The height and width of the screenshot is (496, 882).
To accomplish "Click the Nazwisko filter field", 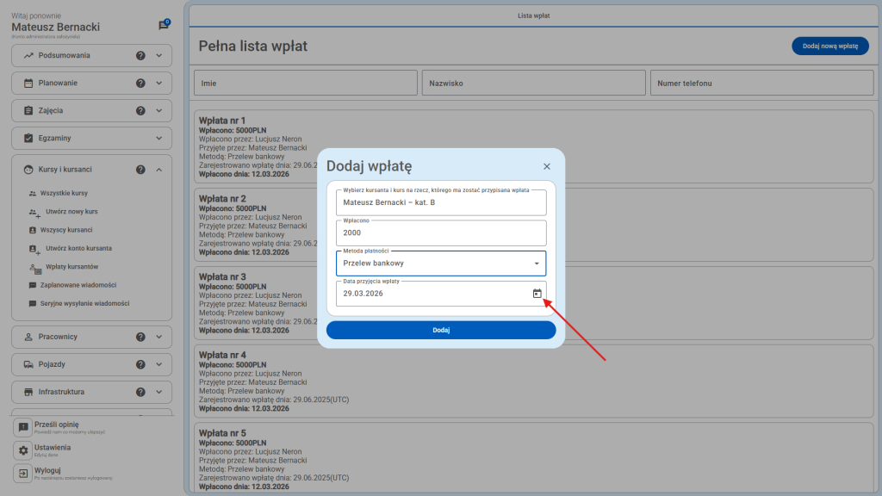I will pos(533,84).
